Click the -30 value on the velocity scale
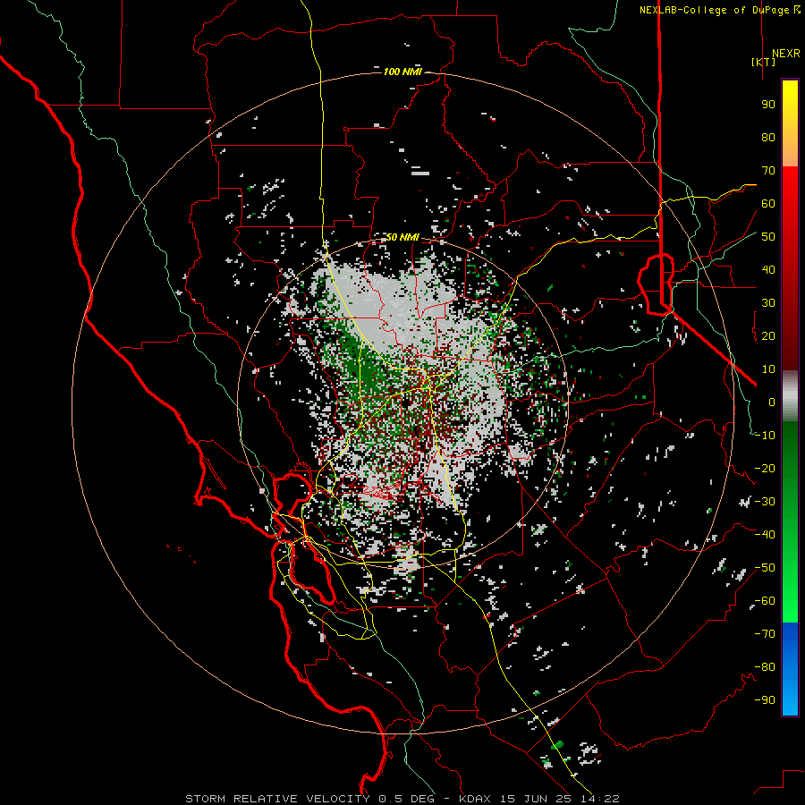The width and height of the screenshot is (805, 805). pos(765,502)
